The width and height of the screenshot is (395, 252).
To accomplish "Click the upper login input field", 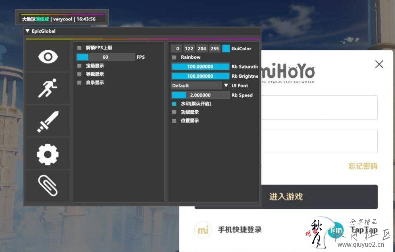I will click(x=319, y=107).
